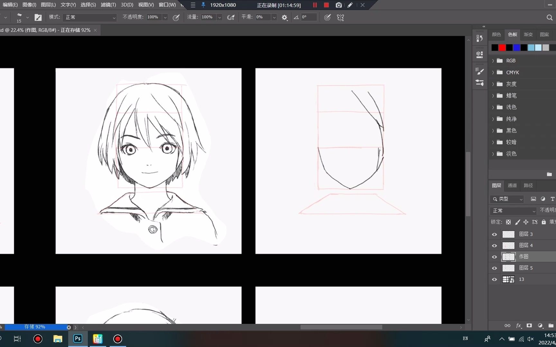Toggle visibility of 作图 layer
556x347 pixels.
tap(495, 257)
